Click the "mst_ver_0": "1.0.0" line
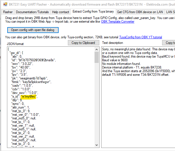This screenshot has height=151, width=175. (26, 115)
